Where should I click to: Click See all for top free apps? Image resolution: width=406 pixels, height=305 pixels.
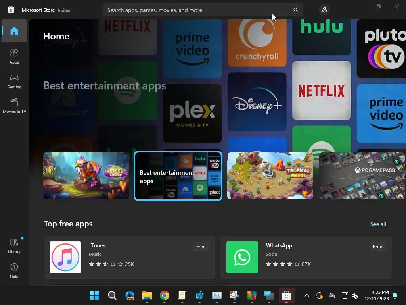378,224
